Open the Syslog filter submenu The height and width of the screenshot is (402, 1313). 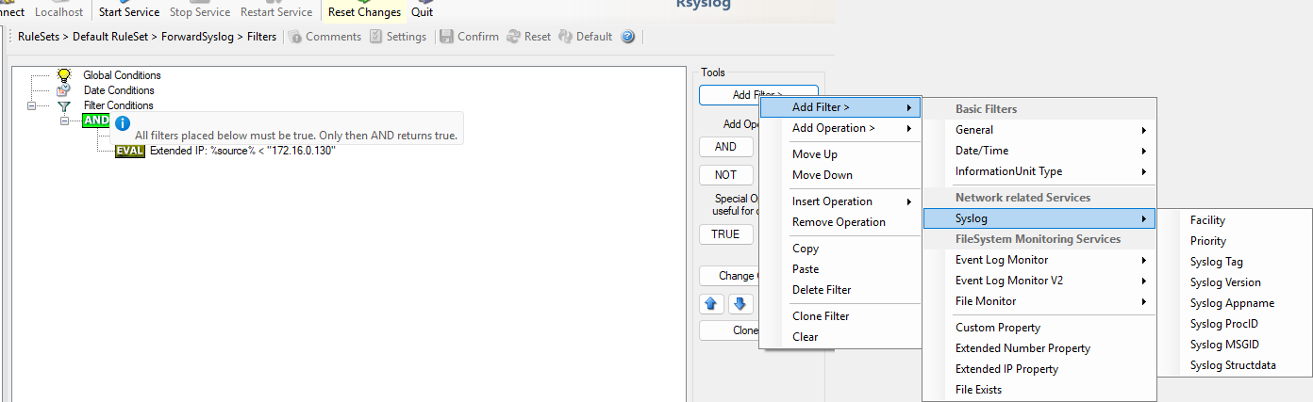(x=1039, y=218)
